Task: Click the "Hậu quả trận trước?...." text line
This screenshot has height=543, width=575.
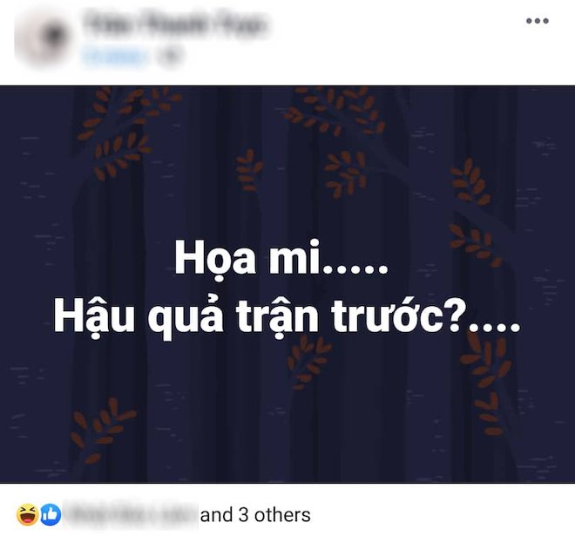Action: click(x=287, y=318)
